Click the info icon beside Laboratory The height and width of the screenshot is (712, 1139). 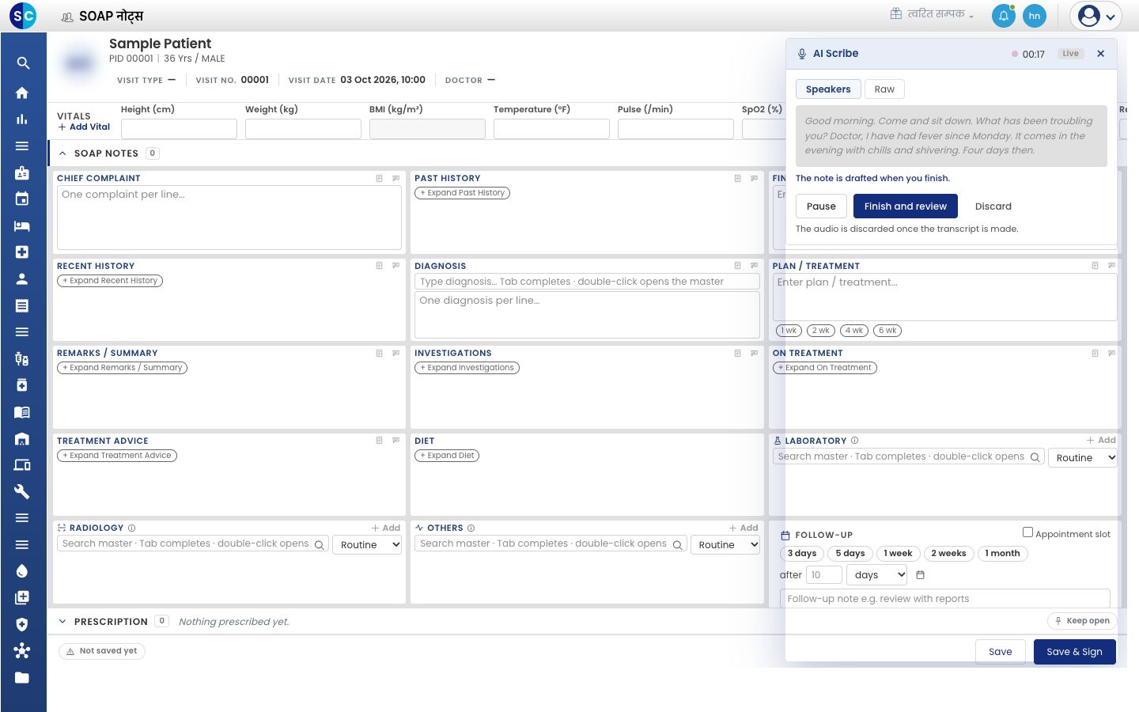854,441
